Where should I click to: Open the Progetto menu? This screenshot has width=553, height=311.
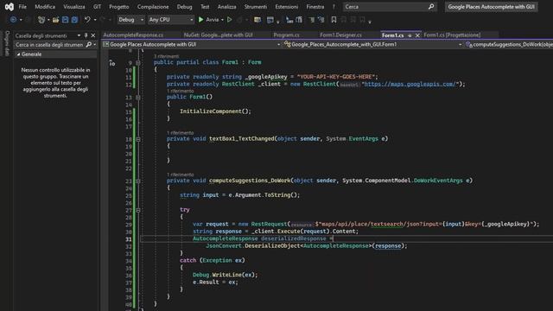[119, 7]
